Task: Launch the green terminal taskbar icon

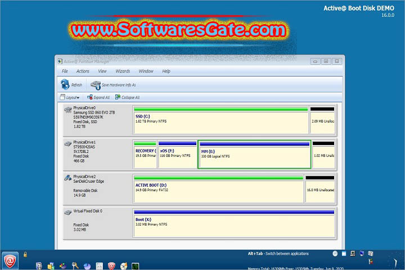Action: pos(136,266)
